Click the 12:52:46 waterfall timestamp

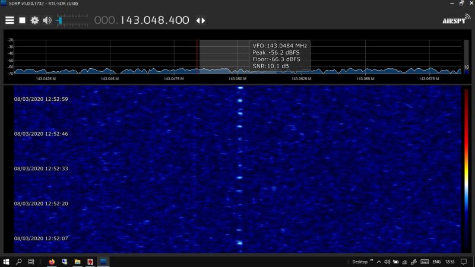pos(41,134)
